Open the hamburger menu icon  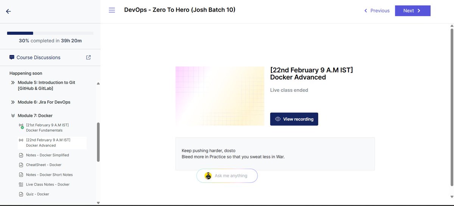(x=112, y=10)
